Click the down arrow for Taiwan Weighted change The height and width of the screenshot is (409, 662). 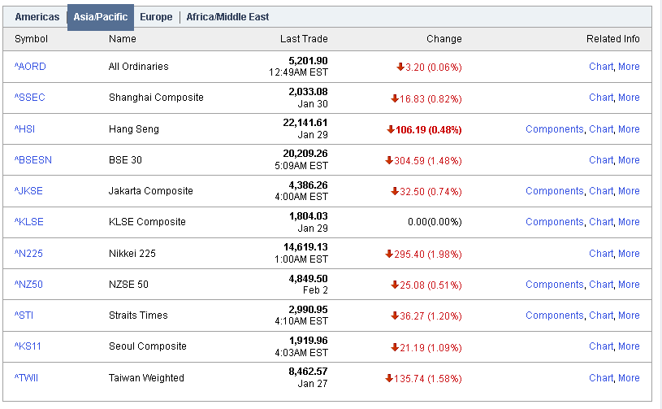coord(389,378)
